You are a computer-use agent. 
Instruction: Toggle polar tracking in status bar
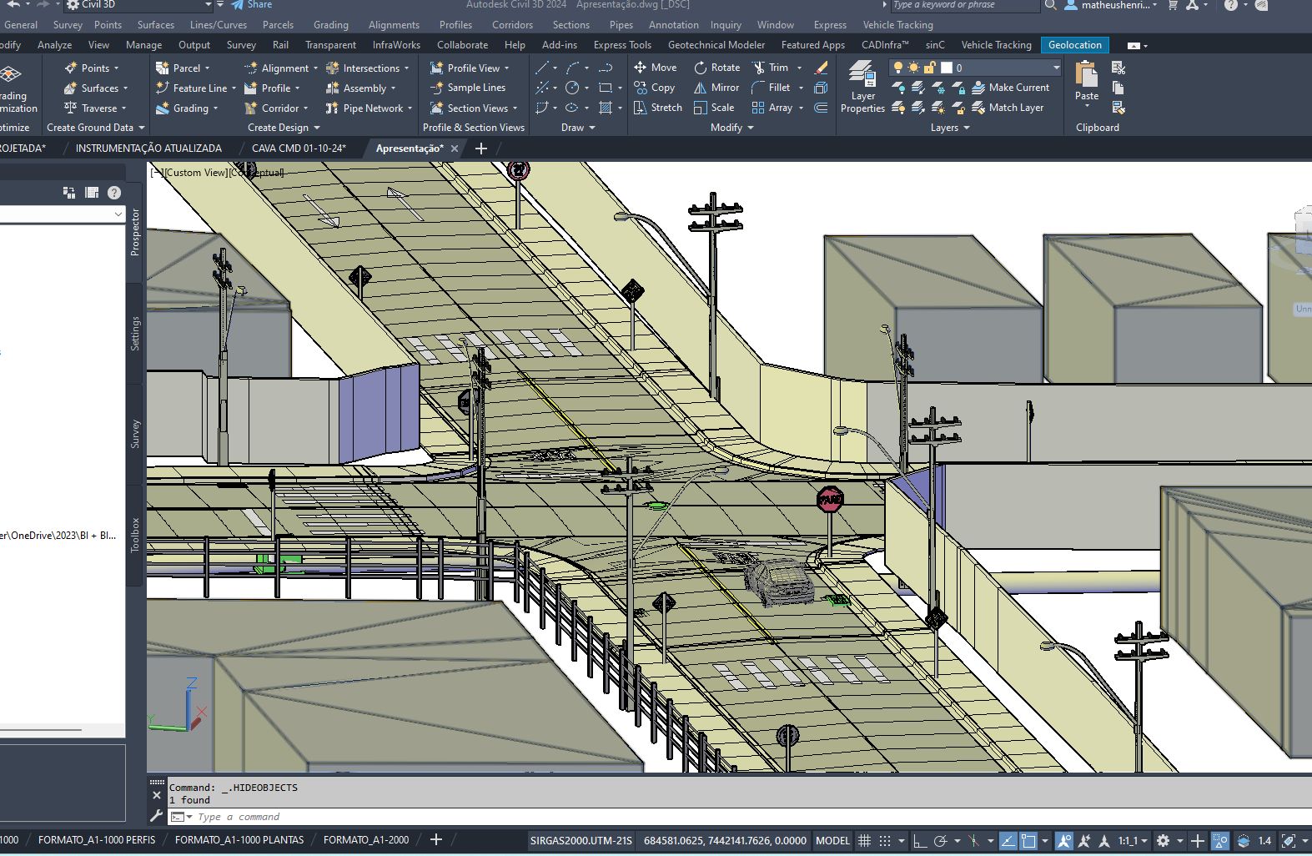tap(941, 841)
